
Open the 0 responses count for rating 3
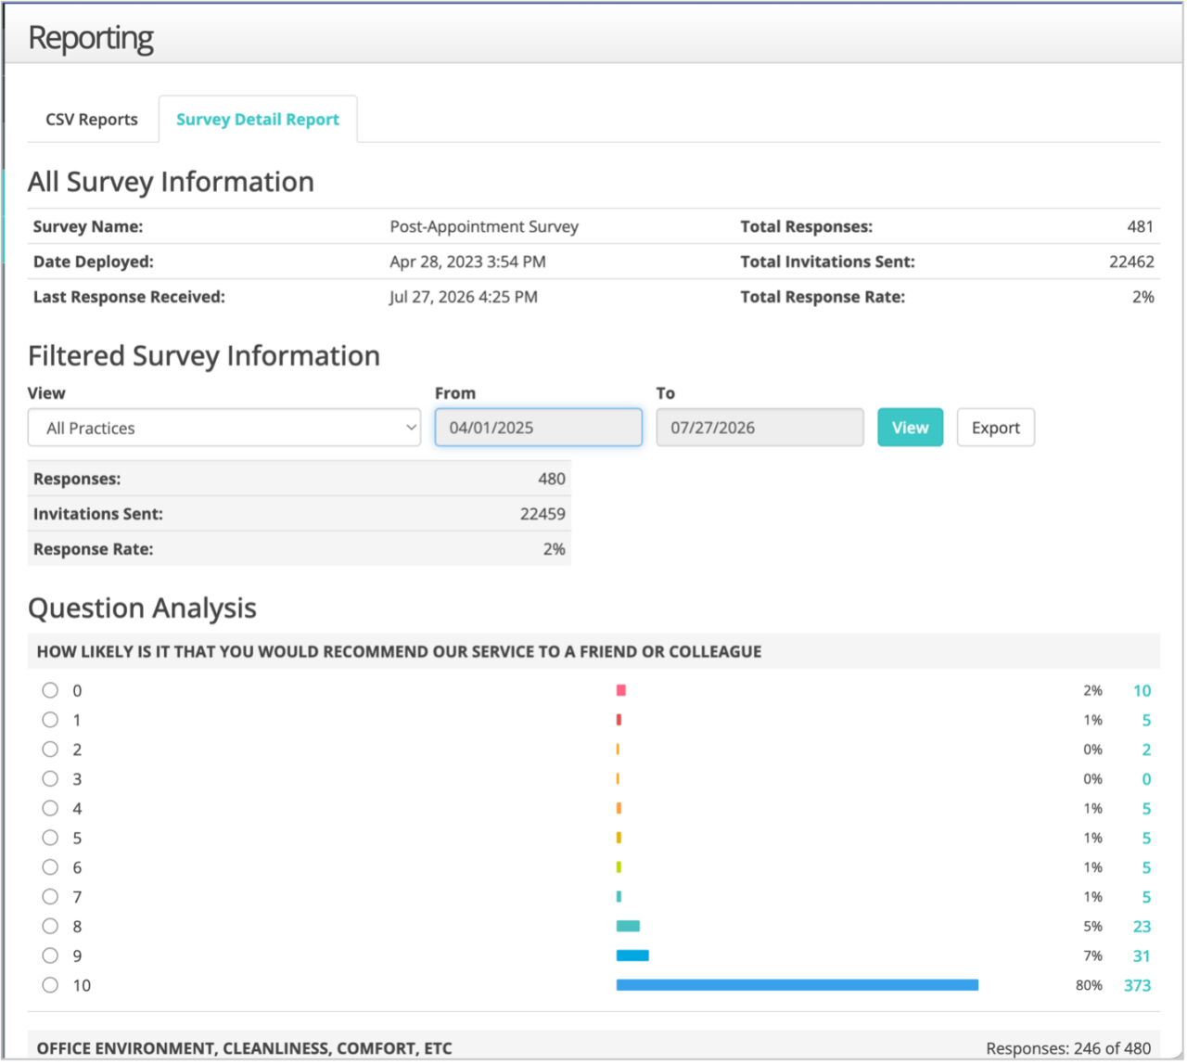(1146, 779)
